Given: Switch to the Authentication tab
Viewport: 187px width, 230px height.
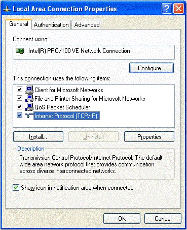Looking at the screenshot, I should tap(51, 25).
